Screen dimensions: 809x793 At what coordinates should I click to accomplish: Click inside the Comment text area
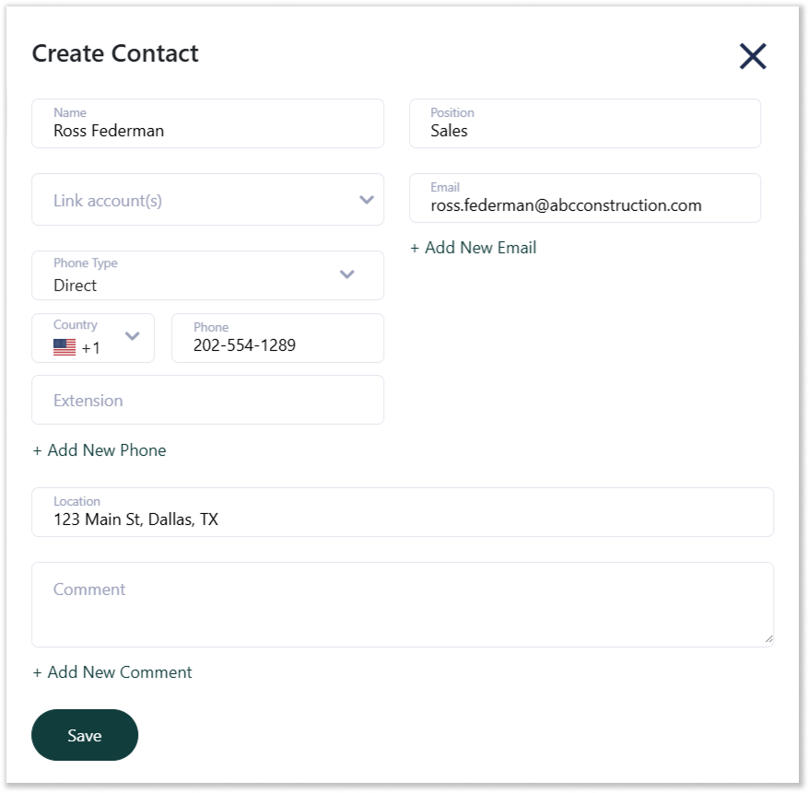(403, 605)
